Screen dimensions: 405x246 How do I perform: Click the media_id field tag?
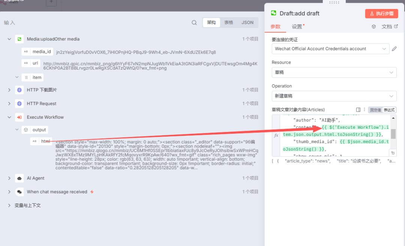[x=37, y=52]
